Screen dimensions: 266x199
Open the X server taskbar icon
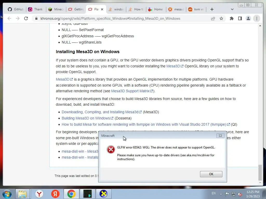103,194
